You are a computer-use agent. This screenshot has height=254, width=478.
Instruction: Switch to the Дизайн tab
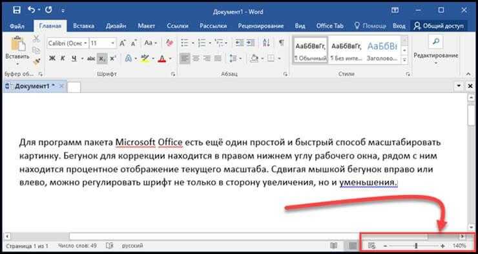point(116,26)
